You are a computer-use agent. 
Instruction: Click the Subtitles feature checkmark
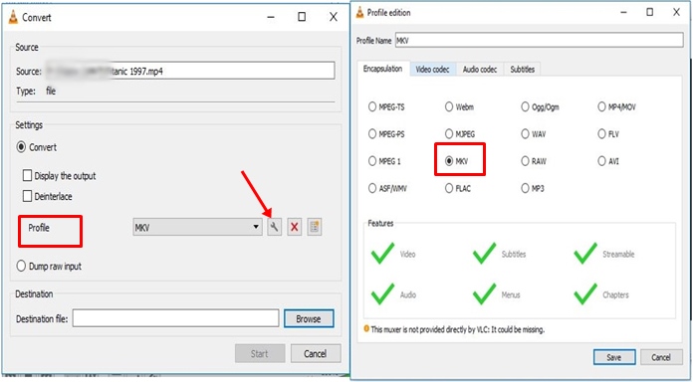coord(484,254)
